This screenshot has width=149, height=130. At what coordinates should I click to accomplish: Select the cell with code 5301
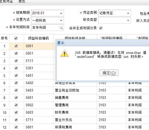(x=38, y=68)
